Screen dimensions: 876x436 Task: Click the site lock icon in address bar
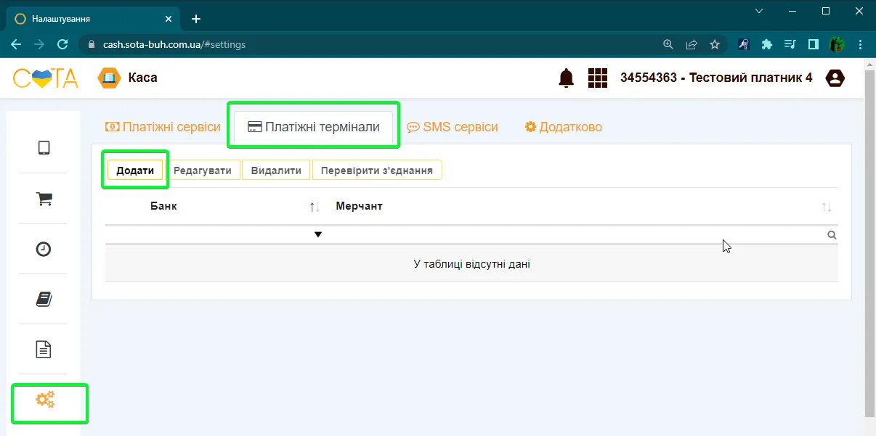(91, 44)
